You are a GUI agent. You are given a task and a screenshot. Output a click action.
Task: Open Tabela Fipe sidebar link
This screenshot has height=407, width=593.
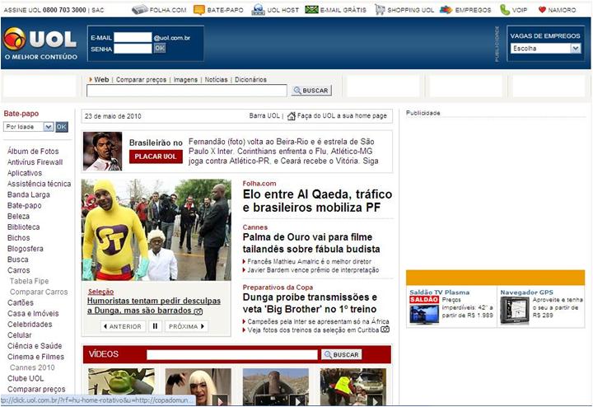29,282
